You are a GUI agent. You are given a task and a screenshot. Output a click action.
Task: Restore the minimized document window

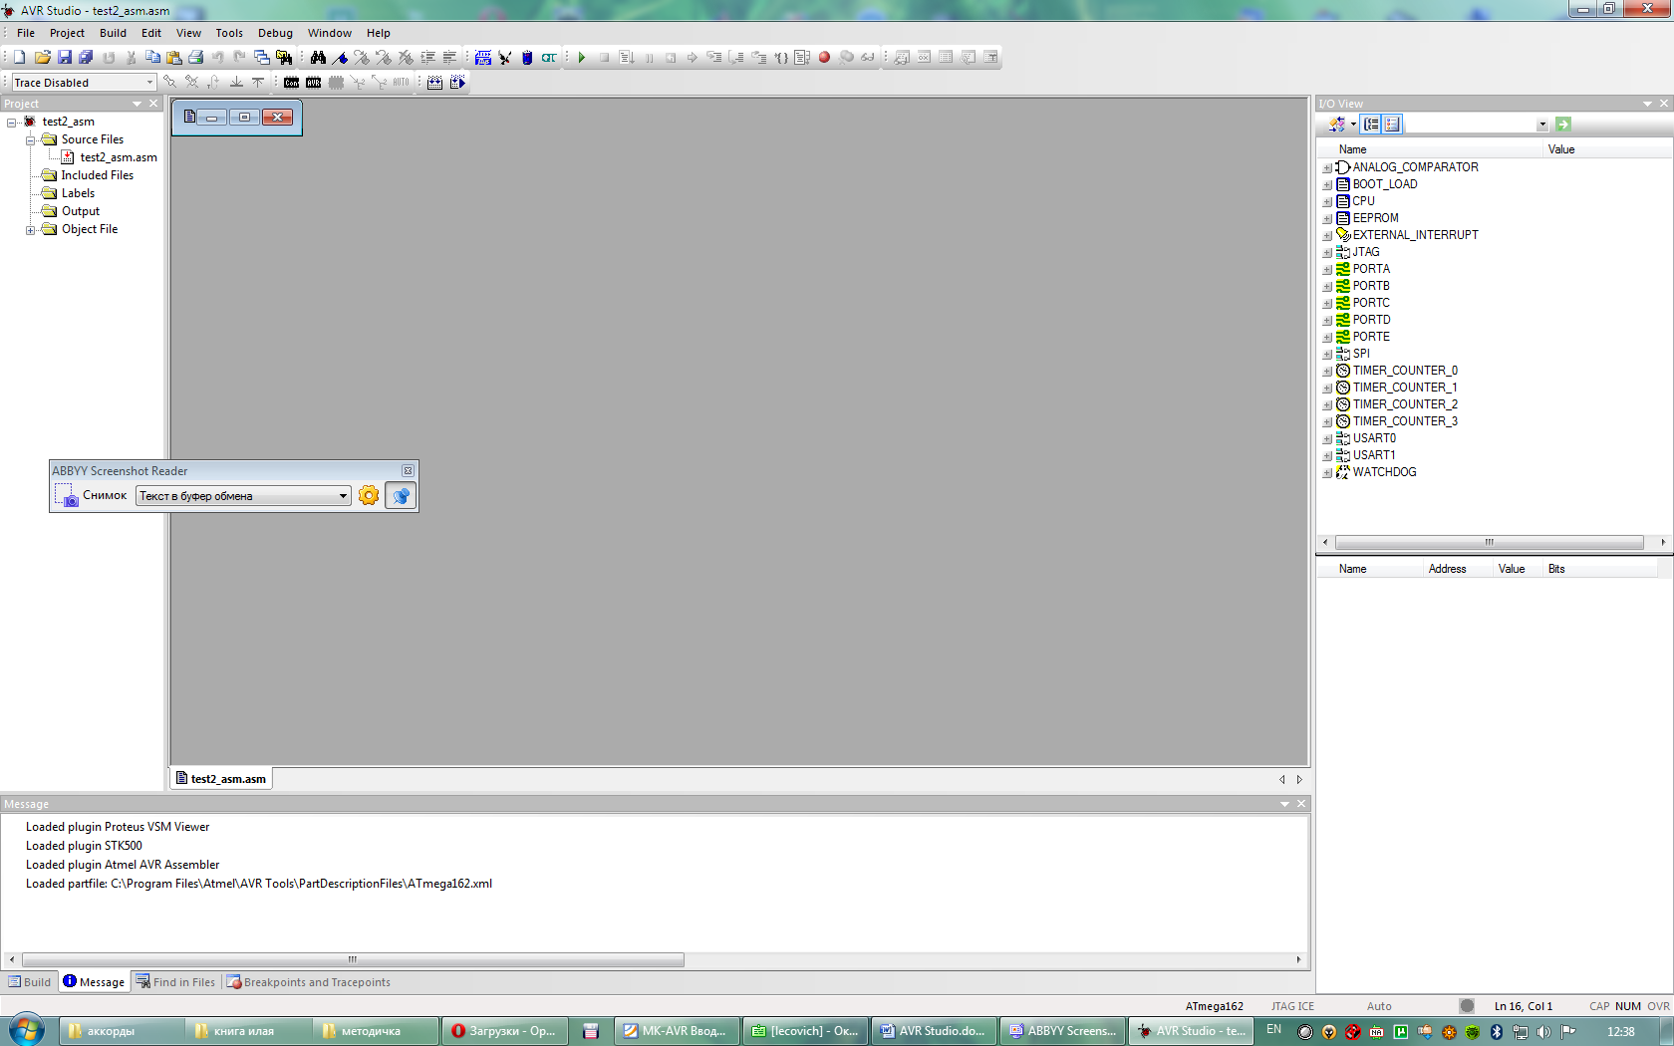[x=244, y=118]
